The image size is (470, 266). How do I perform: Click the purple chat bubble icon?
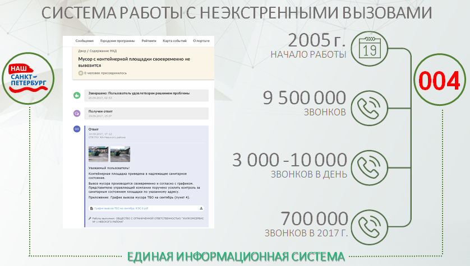[77, 113]
